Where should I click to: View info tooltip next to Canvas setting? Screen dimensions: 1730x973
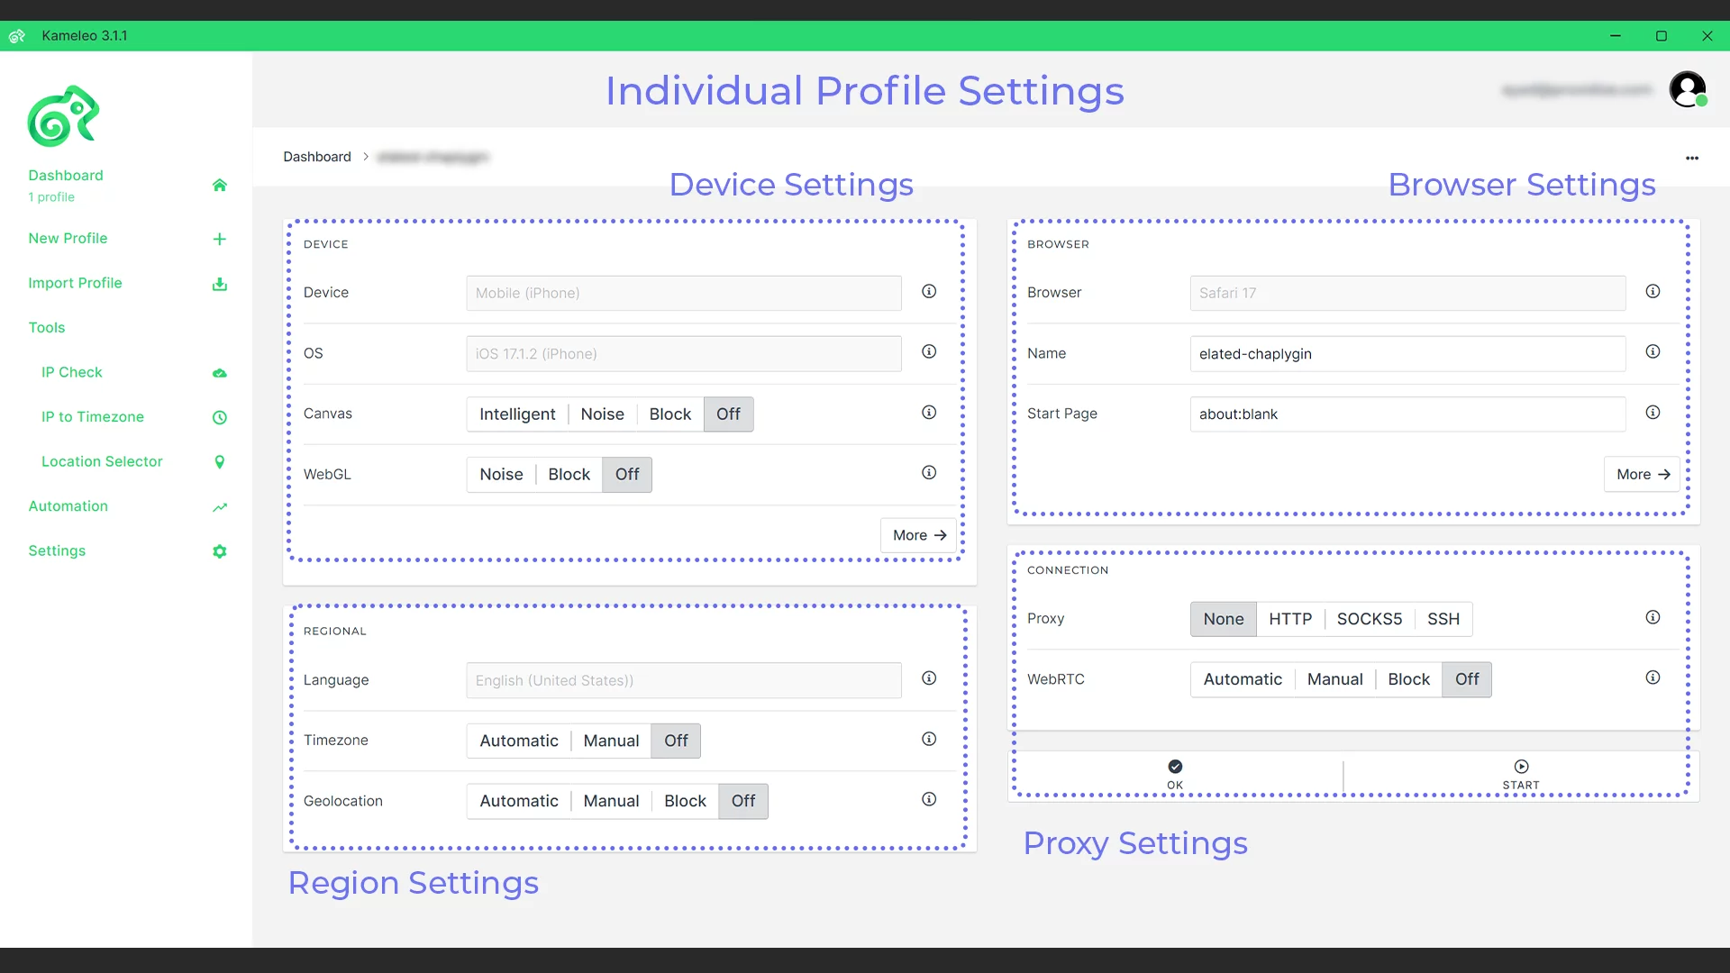(929, 412)
